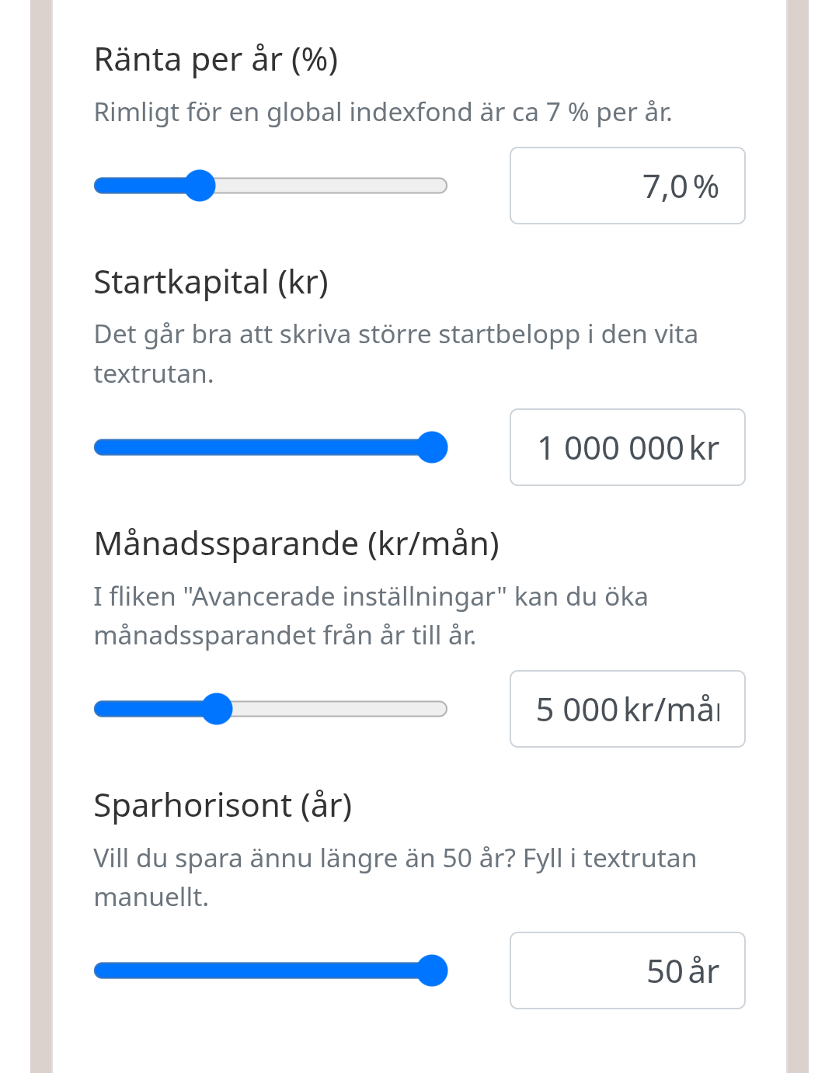Focus the 7,0 % interest rate field
This screenshot has height=1073, width=839.
[x=627, y=186]
